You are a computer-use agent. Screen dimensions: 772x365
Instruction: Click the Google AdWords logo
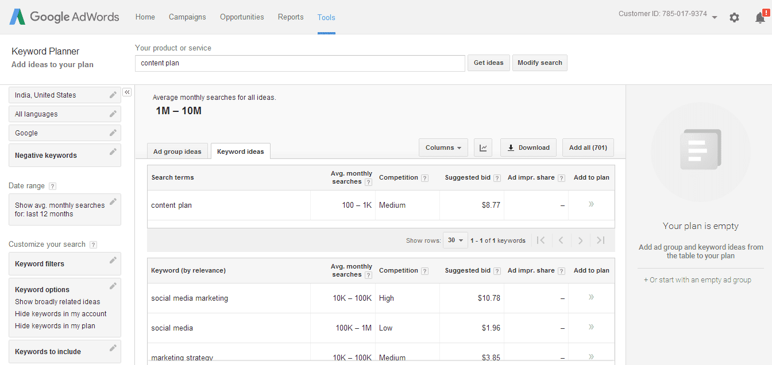pos(64,17)
